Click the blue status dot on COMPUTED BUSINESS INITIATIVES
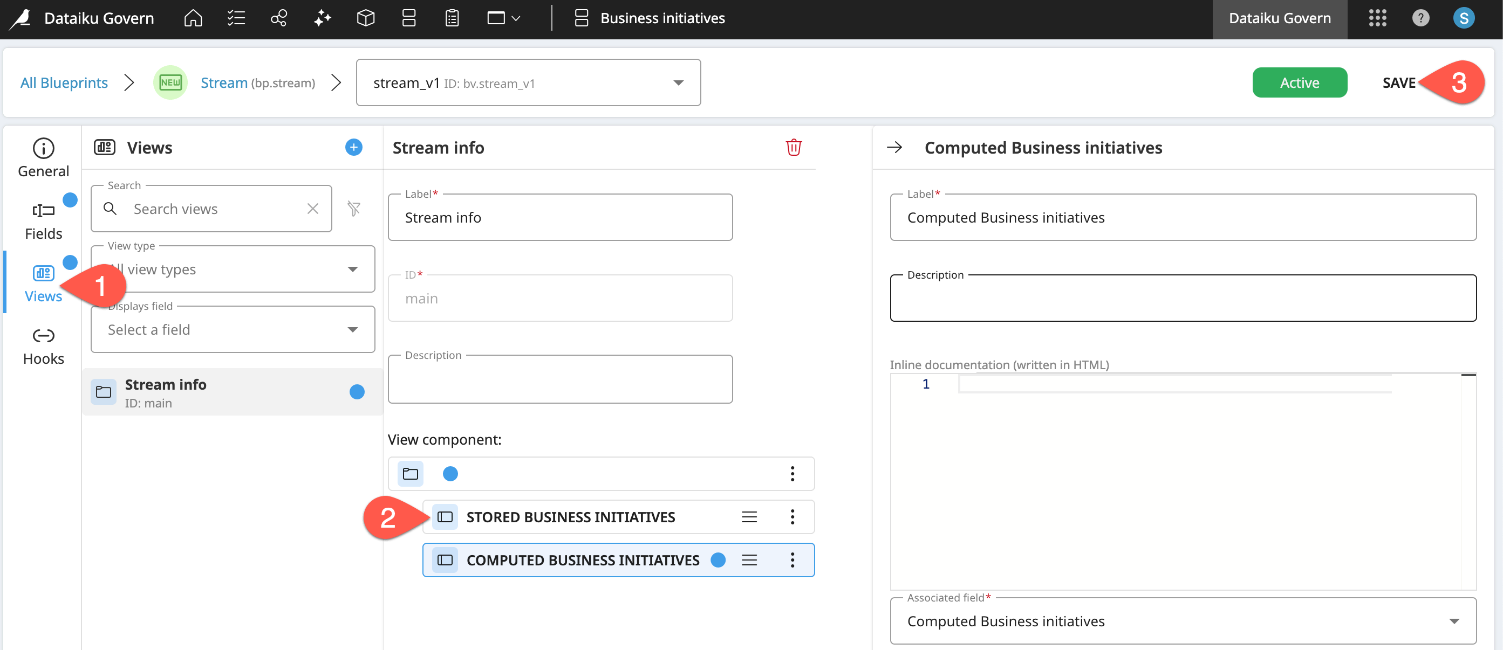Viewport: 1503px width, 650px height. [x=718, y=559]
